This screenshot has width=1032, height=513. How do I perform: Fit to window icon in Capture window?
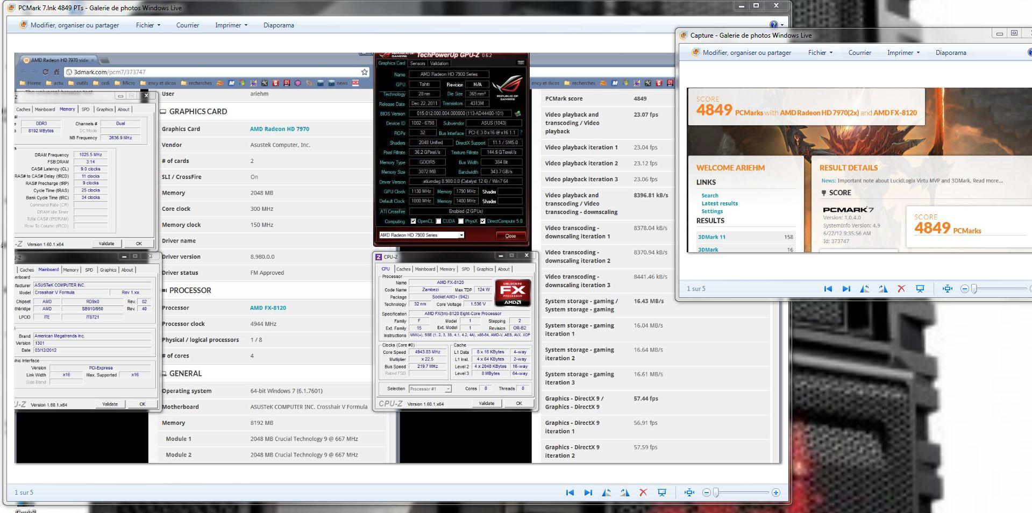(x=947, y=289)
